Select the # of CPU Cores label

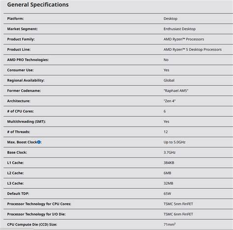(20, 111)
